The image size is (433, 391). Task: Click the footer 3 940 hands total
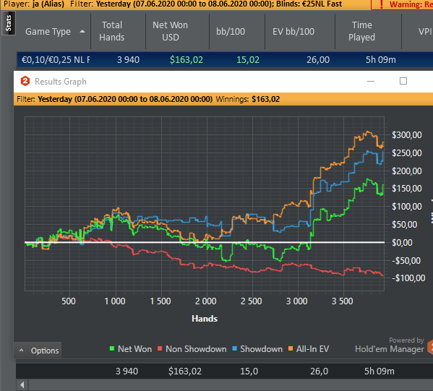coord(127,371)
